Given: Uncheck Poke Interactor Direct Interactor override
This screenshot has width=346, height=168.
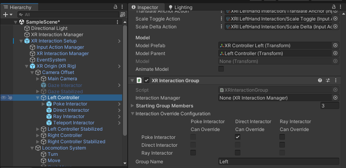Looking at the screenshot, I should click(238, 137).
